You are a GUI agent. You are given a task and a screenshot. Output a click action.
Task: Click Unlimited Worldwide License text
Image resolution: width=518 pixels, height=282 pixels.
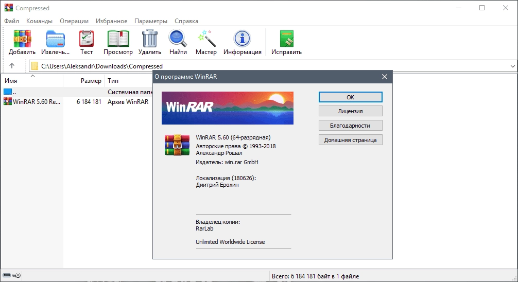(x=230, y=242)
